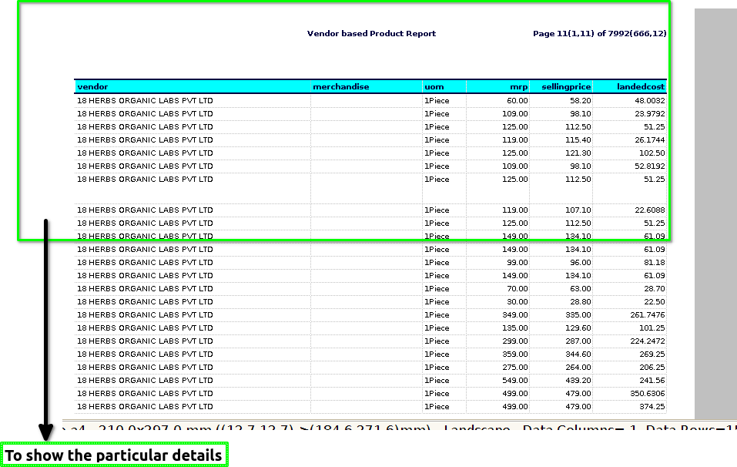Screen dimensions: 737x467
Task: Select the 'Vendor based Product Report' title
Action: tap(371, 33)
